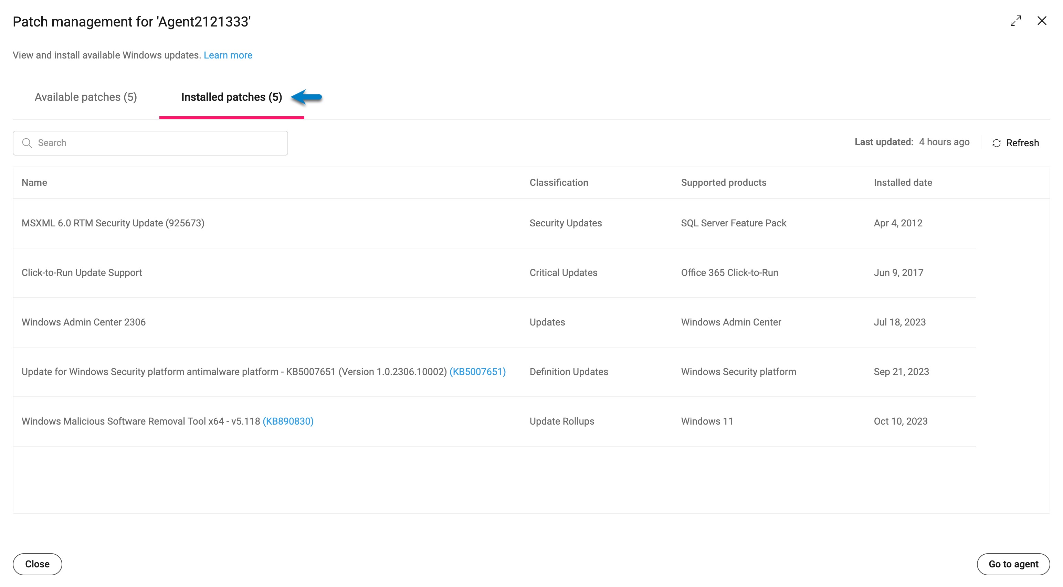1063x587 pixels.
Task: Click the search magnifier icon
Action: pyautogui.click(x=27, y=143)
